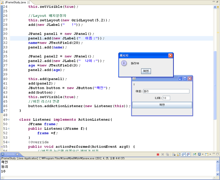Image resolution: width=220 pixels, height=180 pixels.
Task: Minimize the Console view
Action: 214,154
